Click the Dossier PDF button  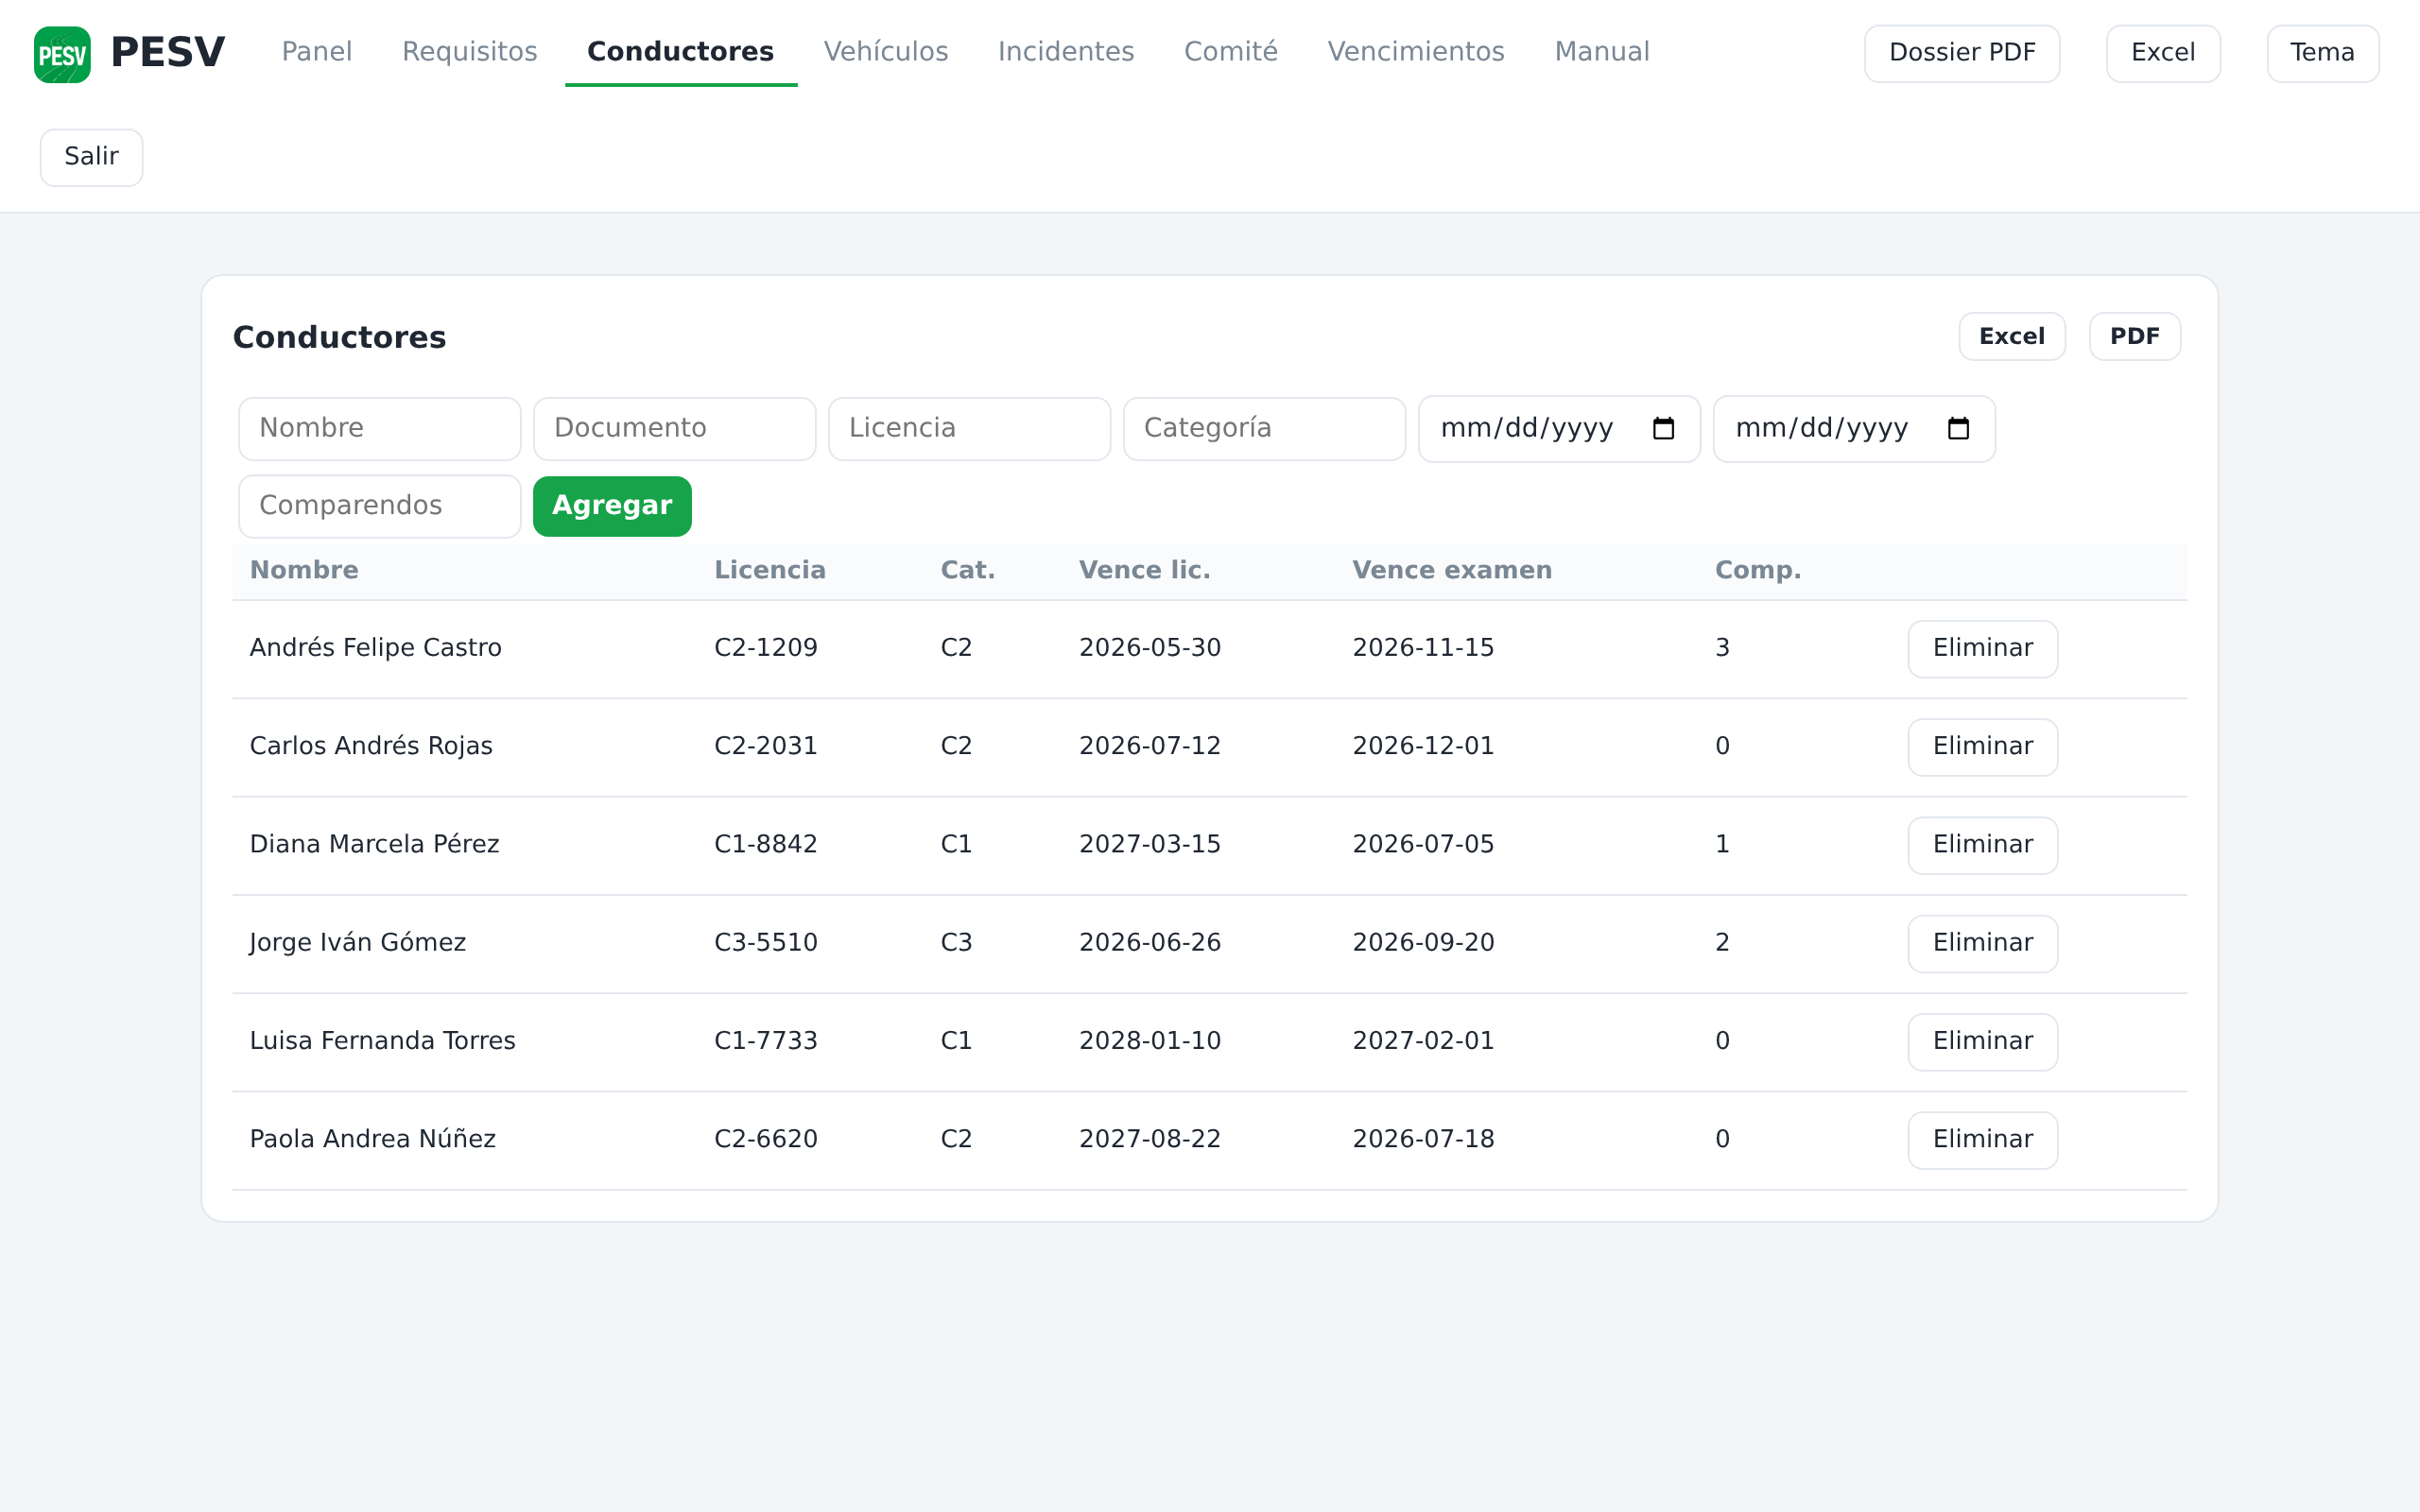click(1961, 53)
